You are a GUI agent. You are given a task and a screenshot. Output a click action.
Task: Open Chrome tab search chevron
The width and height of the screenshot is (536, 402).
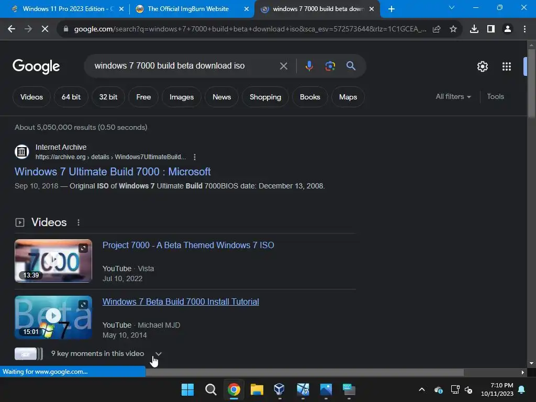pos(452,7)
